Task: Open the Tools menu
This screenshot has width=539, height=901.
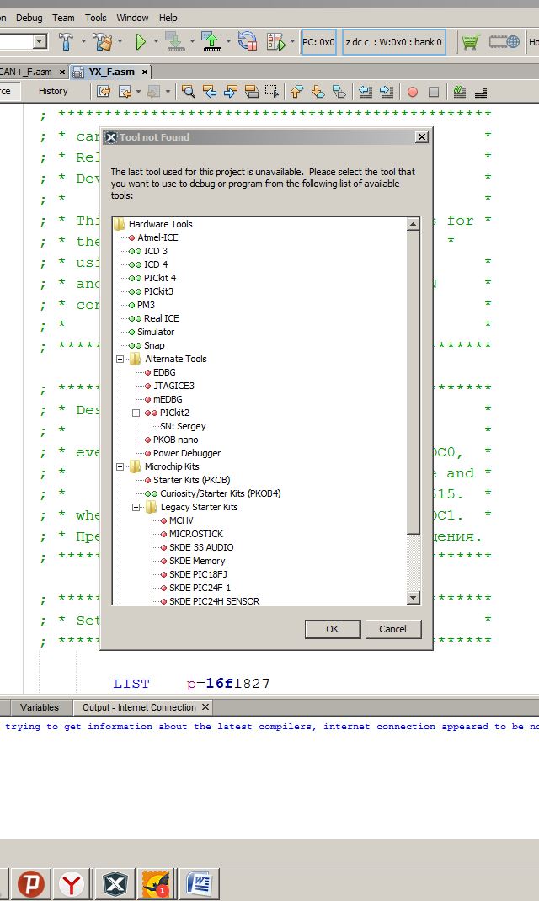Action: point(96,18)
